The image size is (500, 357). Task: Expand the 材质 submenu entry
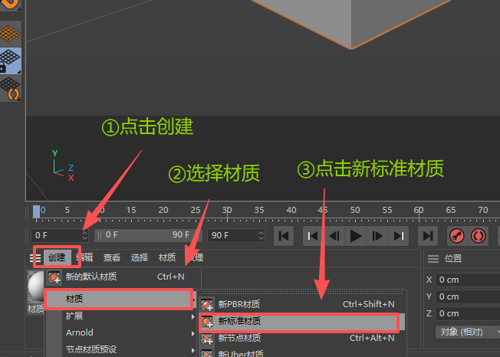click(x=120, y=299)
